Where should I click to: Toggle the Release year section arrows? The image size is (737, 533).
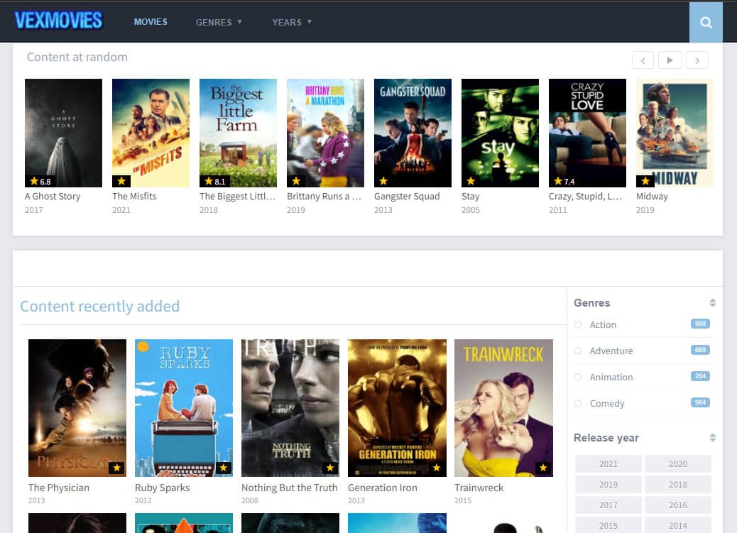tap(713, 438)
